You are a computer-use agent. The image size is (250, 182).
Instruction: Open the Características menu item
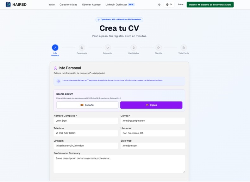[x=68, y=5]
